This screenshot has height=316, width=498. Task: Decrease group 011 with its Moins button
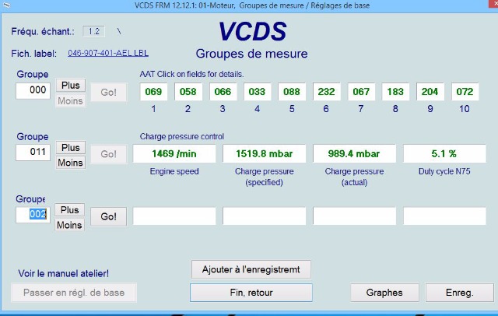pos(71,163)
